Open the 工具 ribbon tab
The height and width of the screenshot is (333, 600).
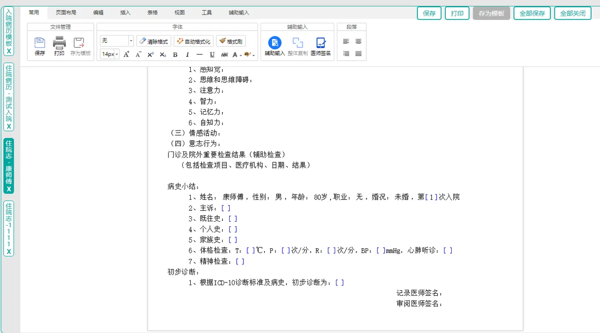(x=207, y=13)
